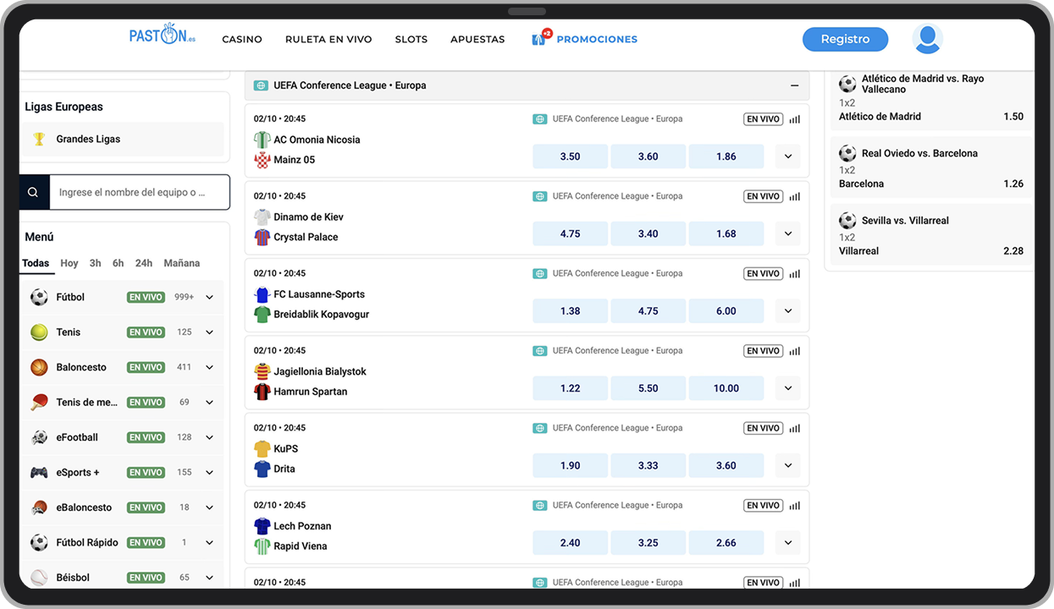
Task: Expand the Tenis sport submenu chevron
Action: pos(209,332)
